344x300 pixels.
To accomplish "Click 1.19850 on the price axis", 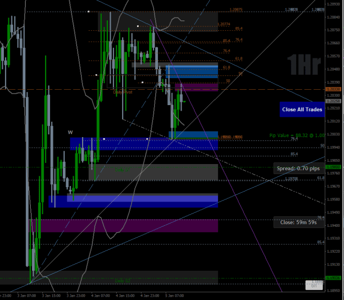I will click(334, 160).
